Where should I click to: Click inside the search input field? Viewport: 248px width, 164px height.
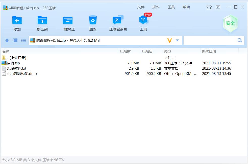click(210, 40)
